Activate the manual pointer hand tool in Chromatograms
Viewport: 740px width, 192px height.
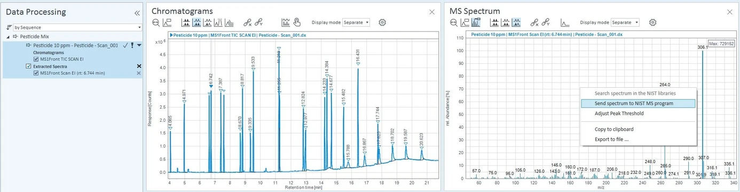click(x=297, y=22)
